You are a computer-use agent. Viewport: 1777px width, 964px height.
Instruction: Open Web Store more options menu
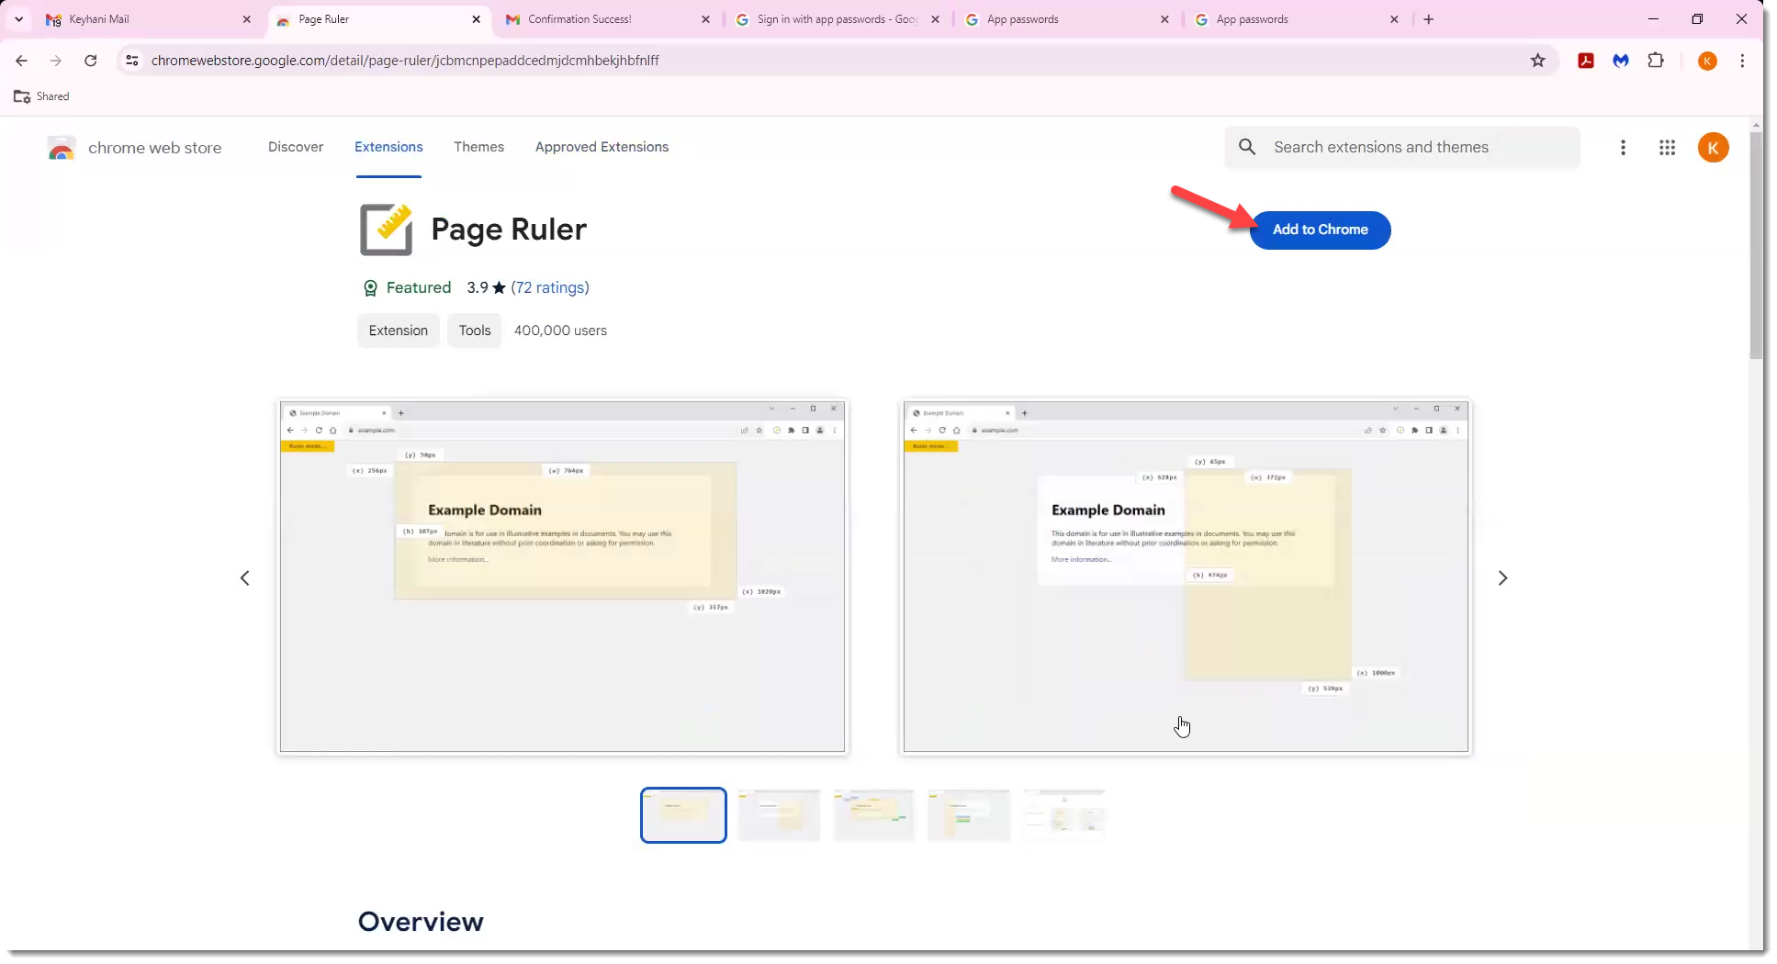tap(1623, 148)
